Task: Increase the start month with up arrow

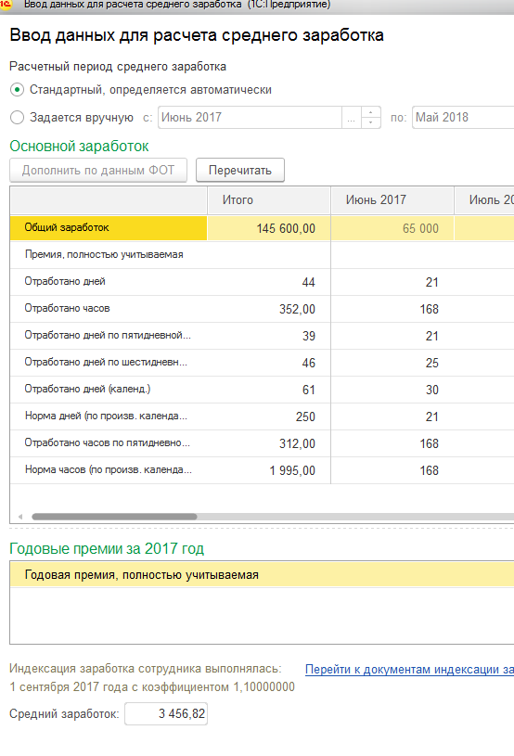Action: [371, 112]
